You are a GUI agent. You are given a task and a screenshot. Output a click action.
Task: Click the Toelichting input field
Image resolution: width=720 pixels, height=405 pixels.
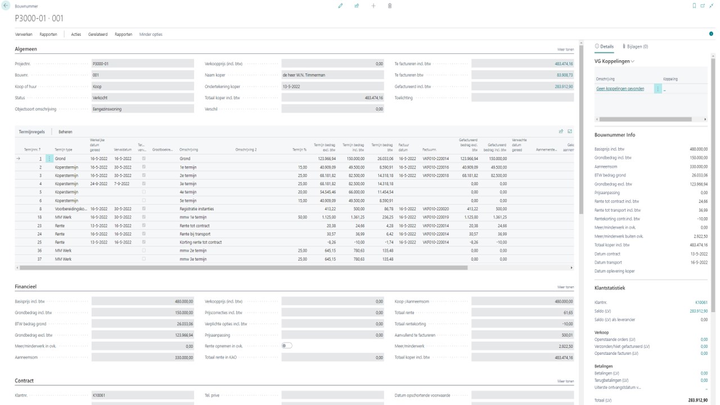[523, 98]
